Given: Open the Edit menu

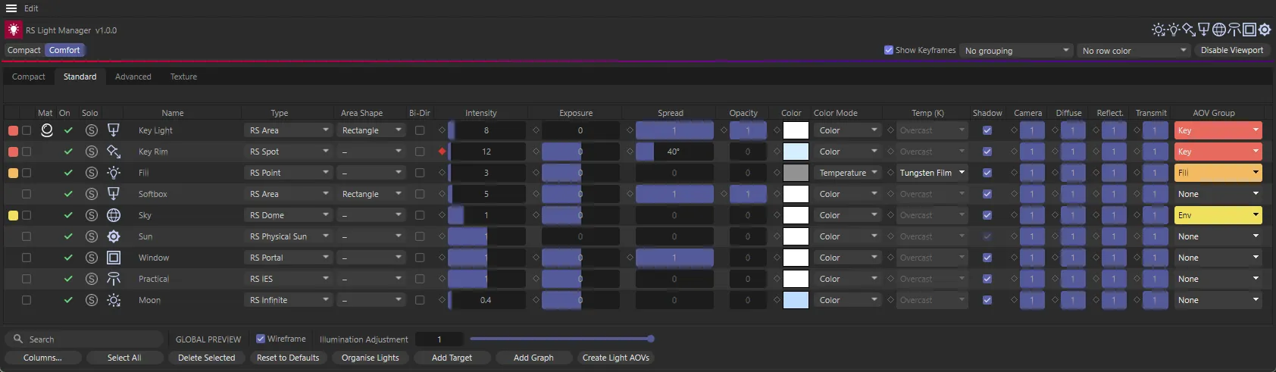Looking at the screenshot, I should point(31,8).
